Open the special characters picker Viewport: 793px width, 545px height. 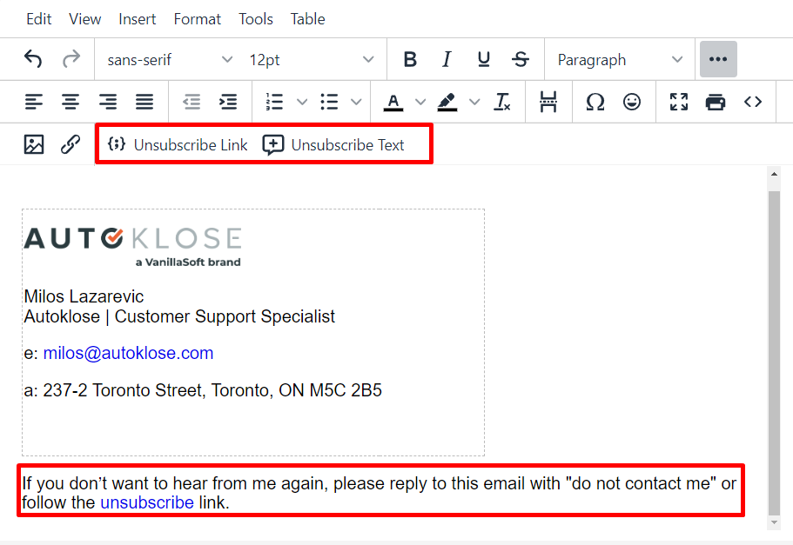click(x=595, y=102)
